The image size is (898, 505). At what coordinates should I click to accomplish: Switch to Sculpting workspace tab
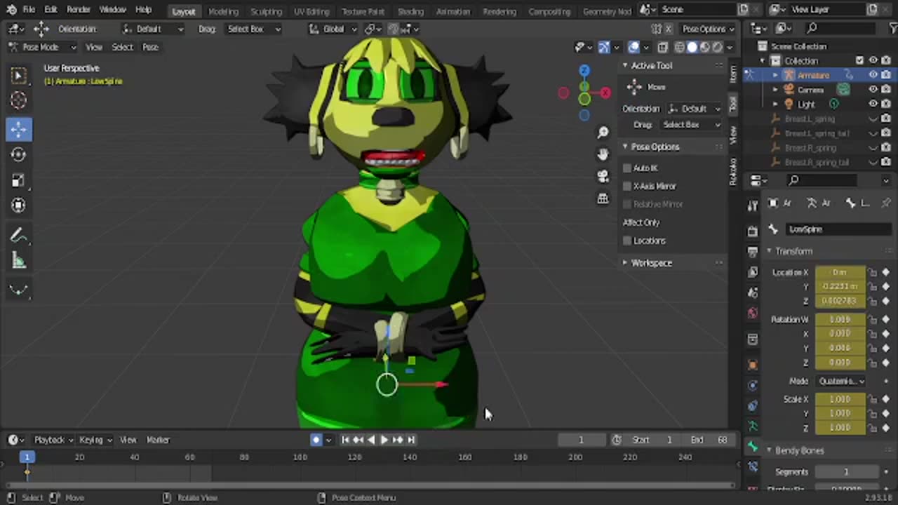click(266, 11)
